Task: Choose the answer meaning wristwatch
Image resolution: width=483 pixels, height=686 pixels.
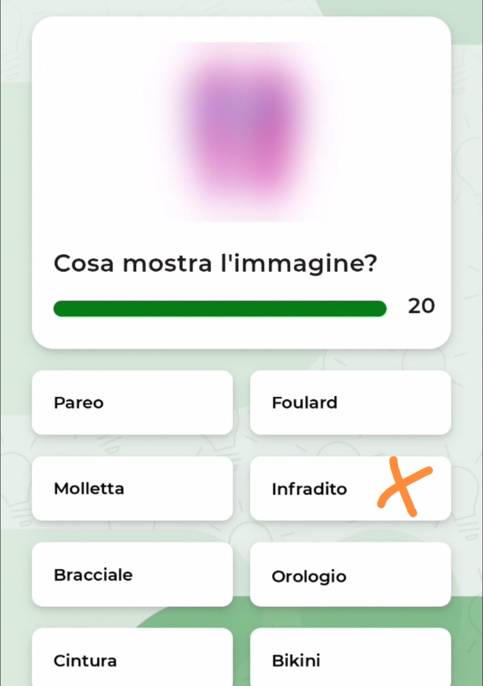Action: 350,575
